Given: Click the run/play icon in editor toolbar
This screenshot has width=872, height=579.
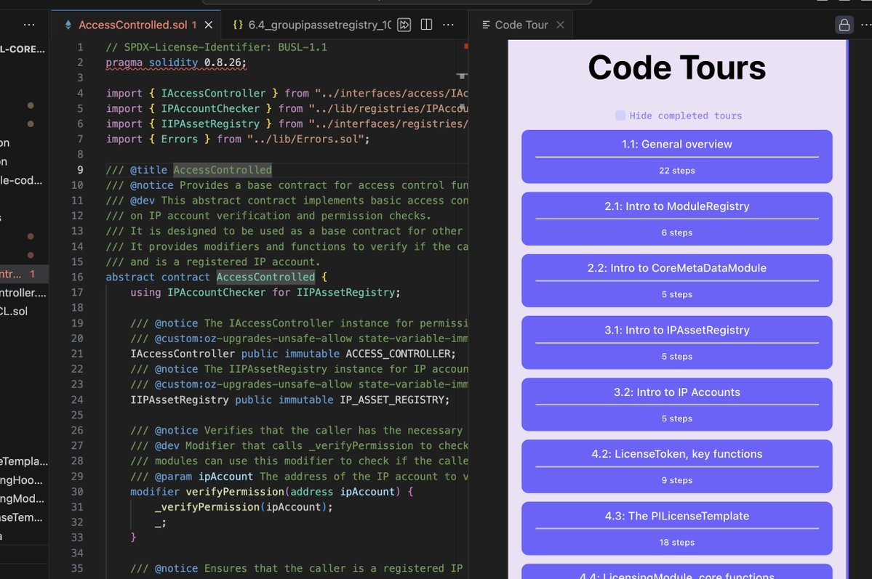Looking at the screenshot, I should click(404, 25).
